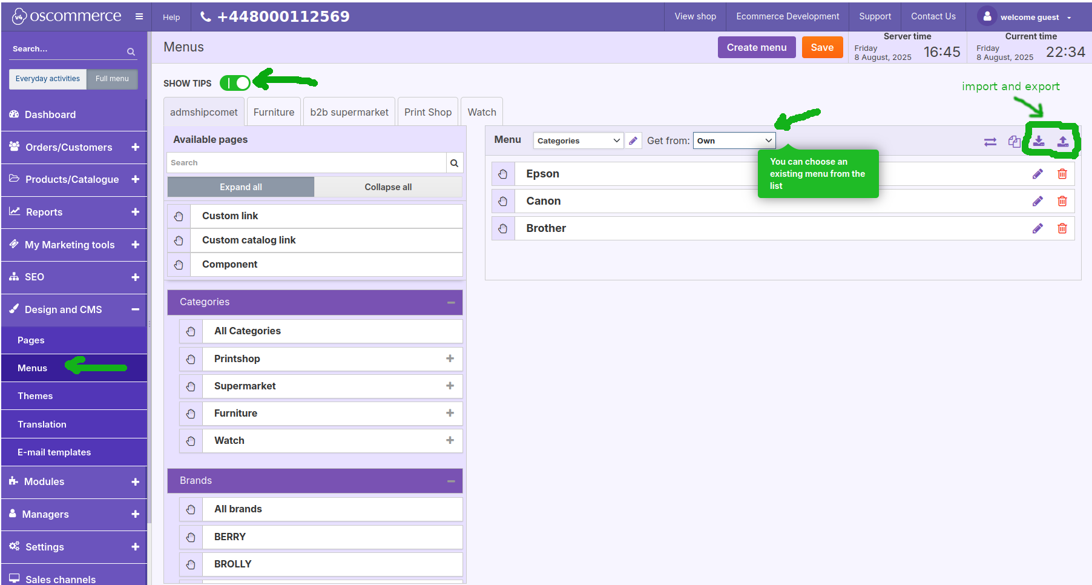Expand the Watch category with plus
This screenshot has width=1092, height=585.
450,440
